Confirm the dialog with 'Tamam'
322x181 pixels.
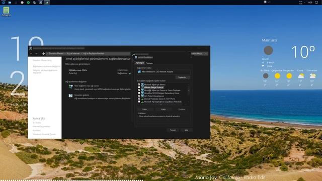tap(173, 130)
